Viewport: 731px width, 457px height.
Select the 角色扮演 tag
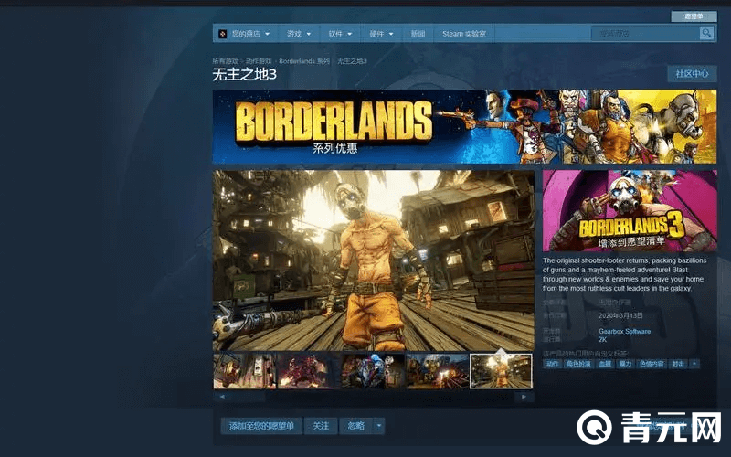(578, 364)
